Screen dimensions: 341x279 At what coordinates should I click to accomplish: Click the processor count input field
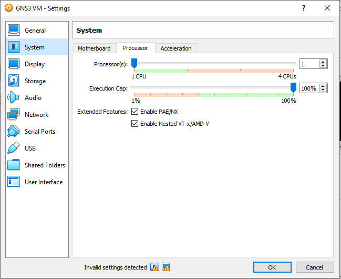click(309, 64)
